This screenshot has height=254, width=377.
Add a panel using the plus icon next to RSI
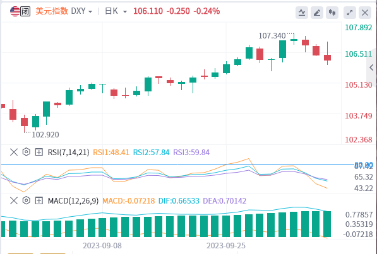39,152
